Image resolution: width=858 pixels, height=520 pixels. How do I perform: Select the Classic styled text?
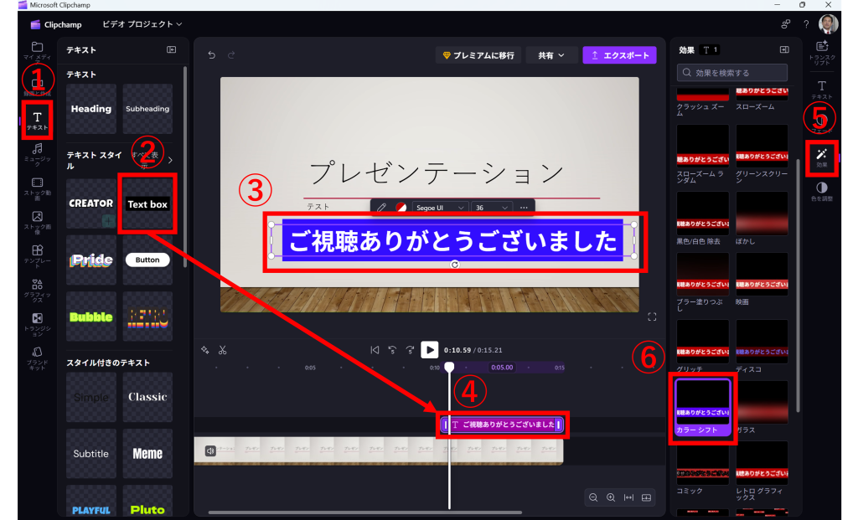pos(147,397)
